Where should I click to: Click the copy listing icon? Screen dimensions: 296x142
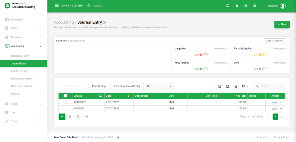(x=235, y=86)
